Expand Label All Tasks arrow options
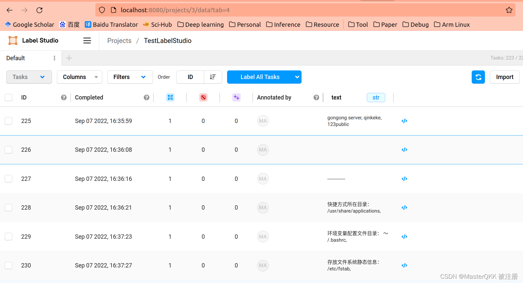 pyautogui.click(x=297, y=77)
